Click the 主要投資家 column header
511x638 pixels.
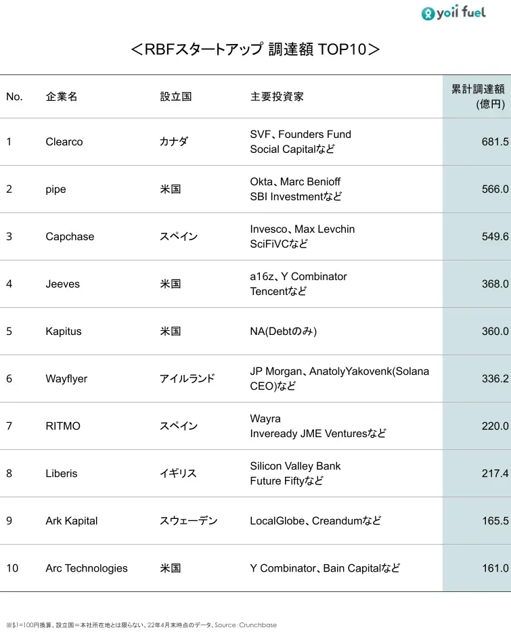[x=277, y=97]
